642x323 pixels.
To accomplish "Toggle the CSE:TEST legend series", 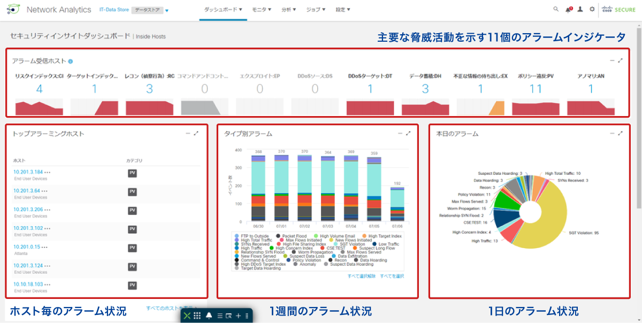I will click(x=334, y=249).
